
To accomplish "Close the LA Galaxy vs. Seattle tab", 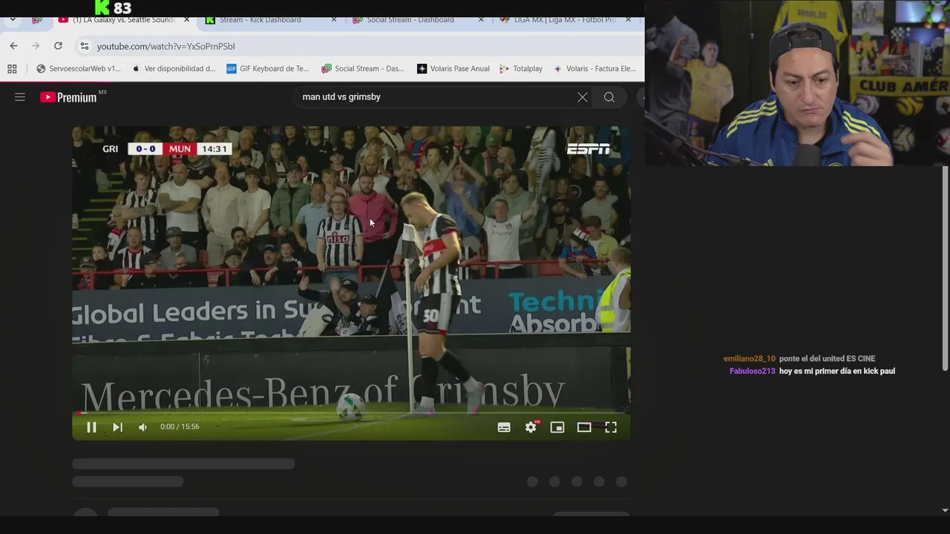I will pyautogui.click(x=186, y=20).
